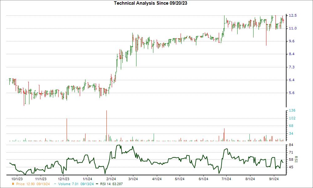
Task: Click the 34 volume axis label
Action: tap(291, 133)
